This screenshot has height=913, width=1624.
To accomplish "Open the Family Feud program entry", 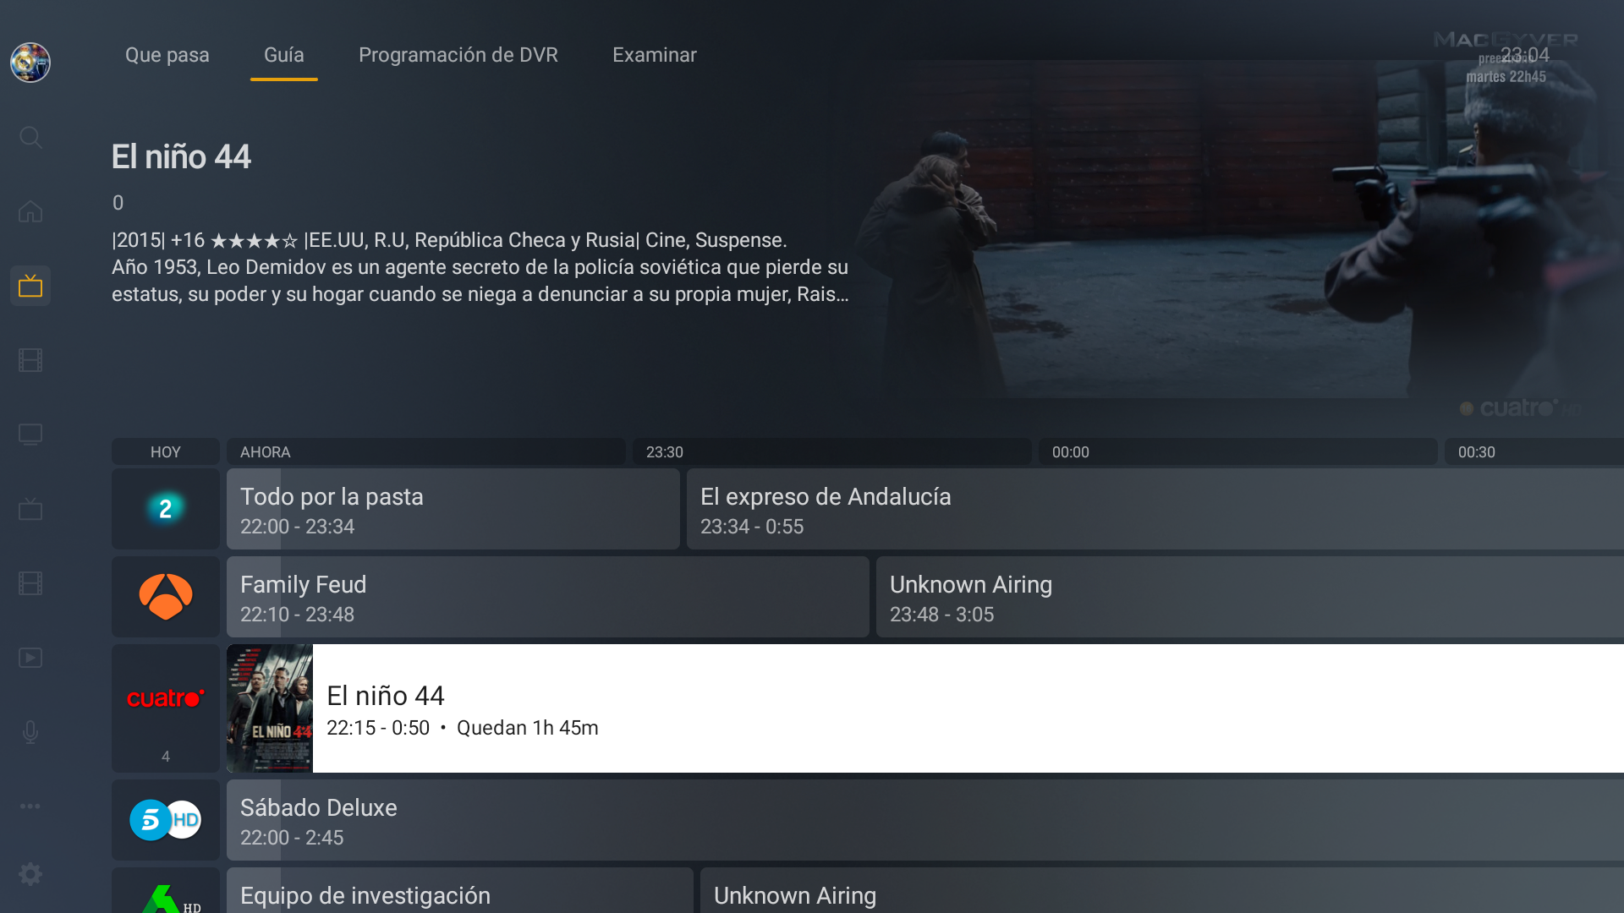I will (548, 597).
